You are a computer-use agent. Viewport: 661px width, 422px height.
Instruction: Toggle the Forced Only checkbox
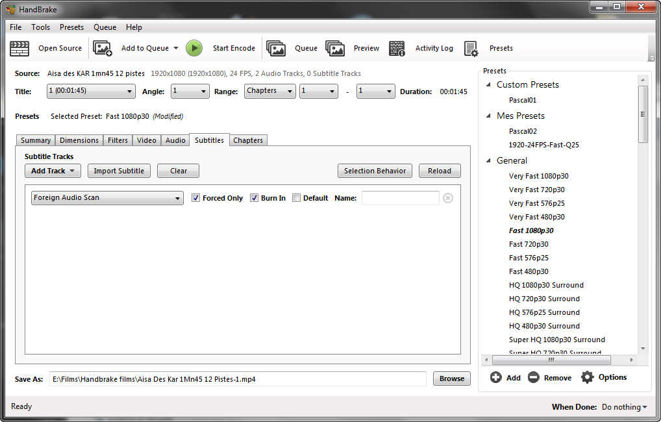[195, 198]
